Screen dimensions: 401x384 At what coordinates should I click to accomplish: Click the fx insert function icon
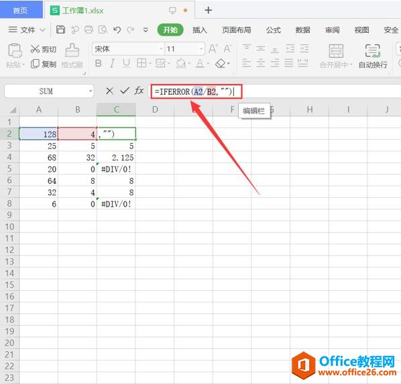click(x=139, y=91)
